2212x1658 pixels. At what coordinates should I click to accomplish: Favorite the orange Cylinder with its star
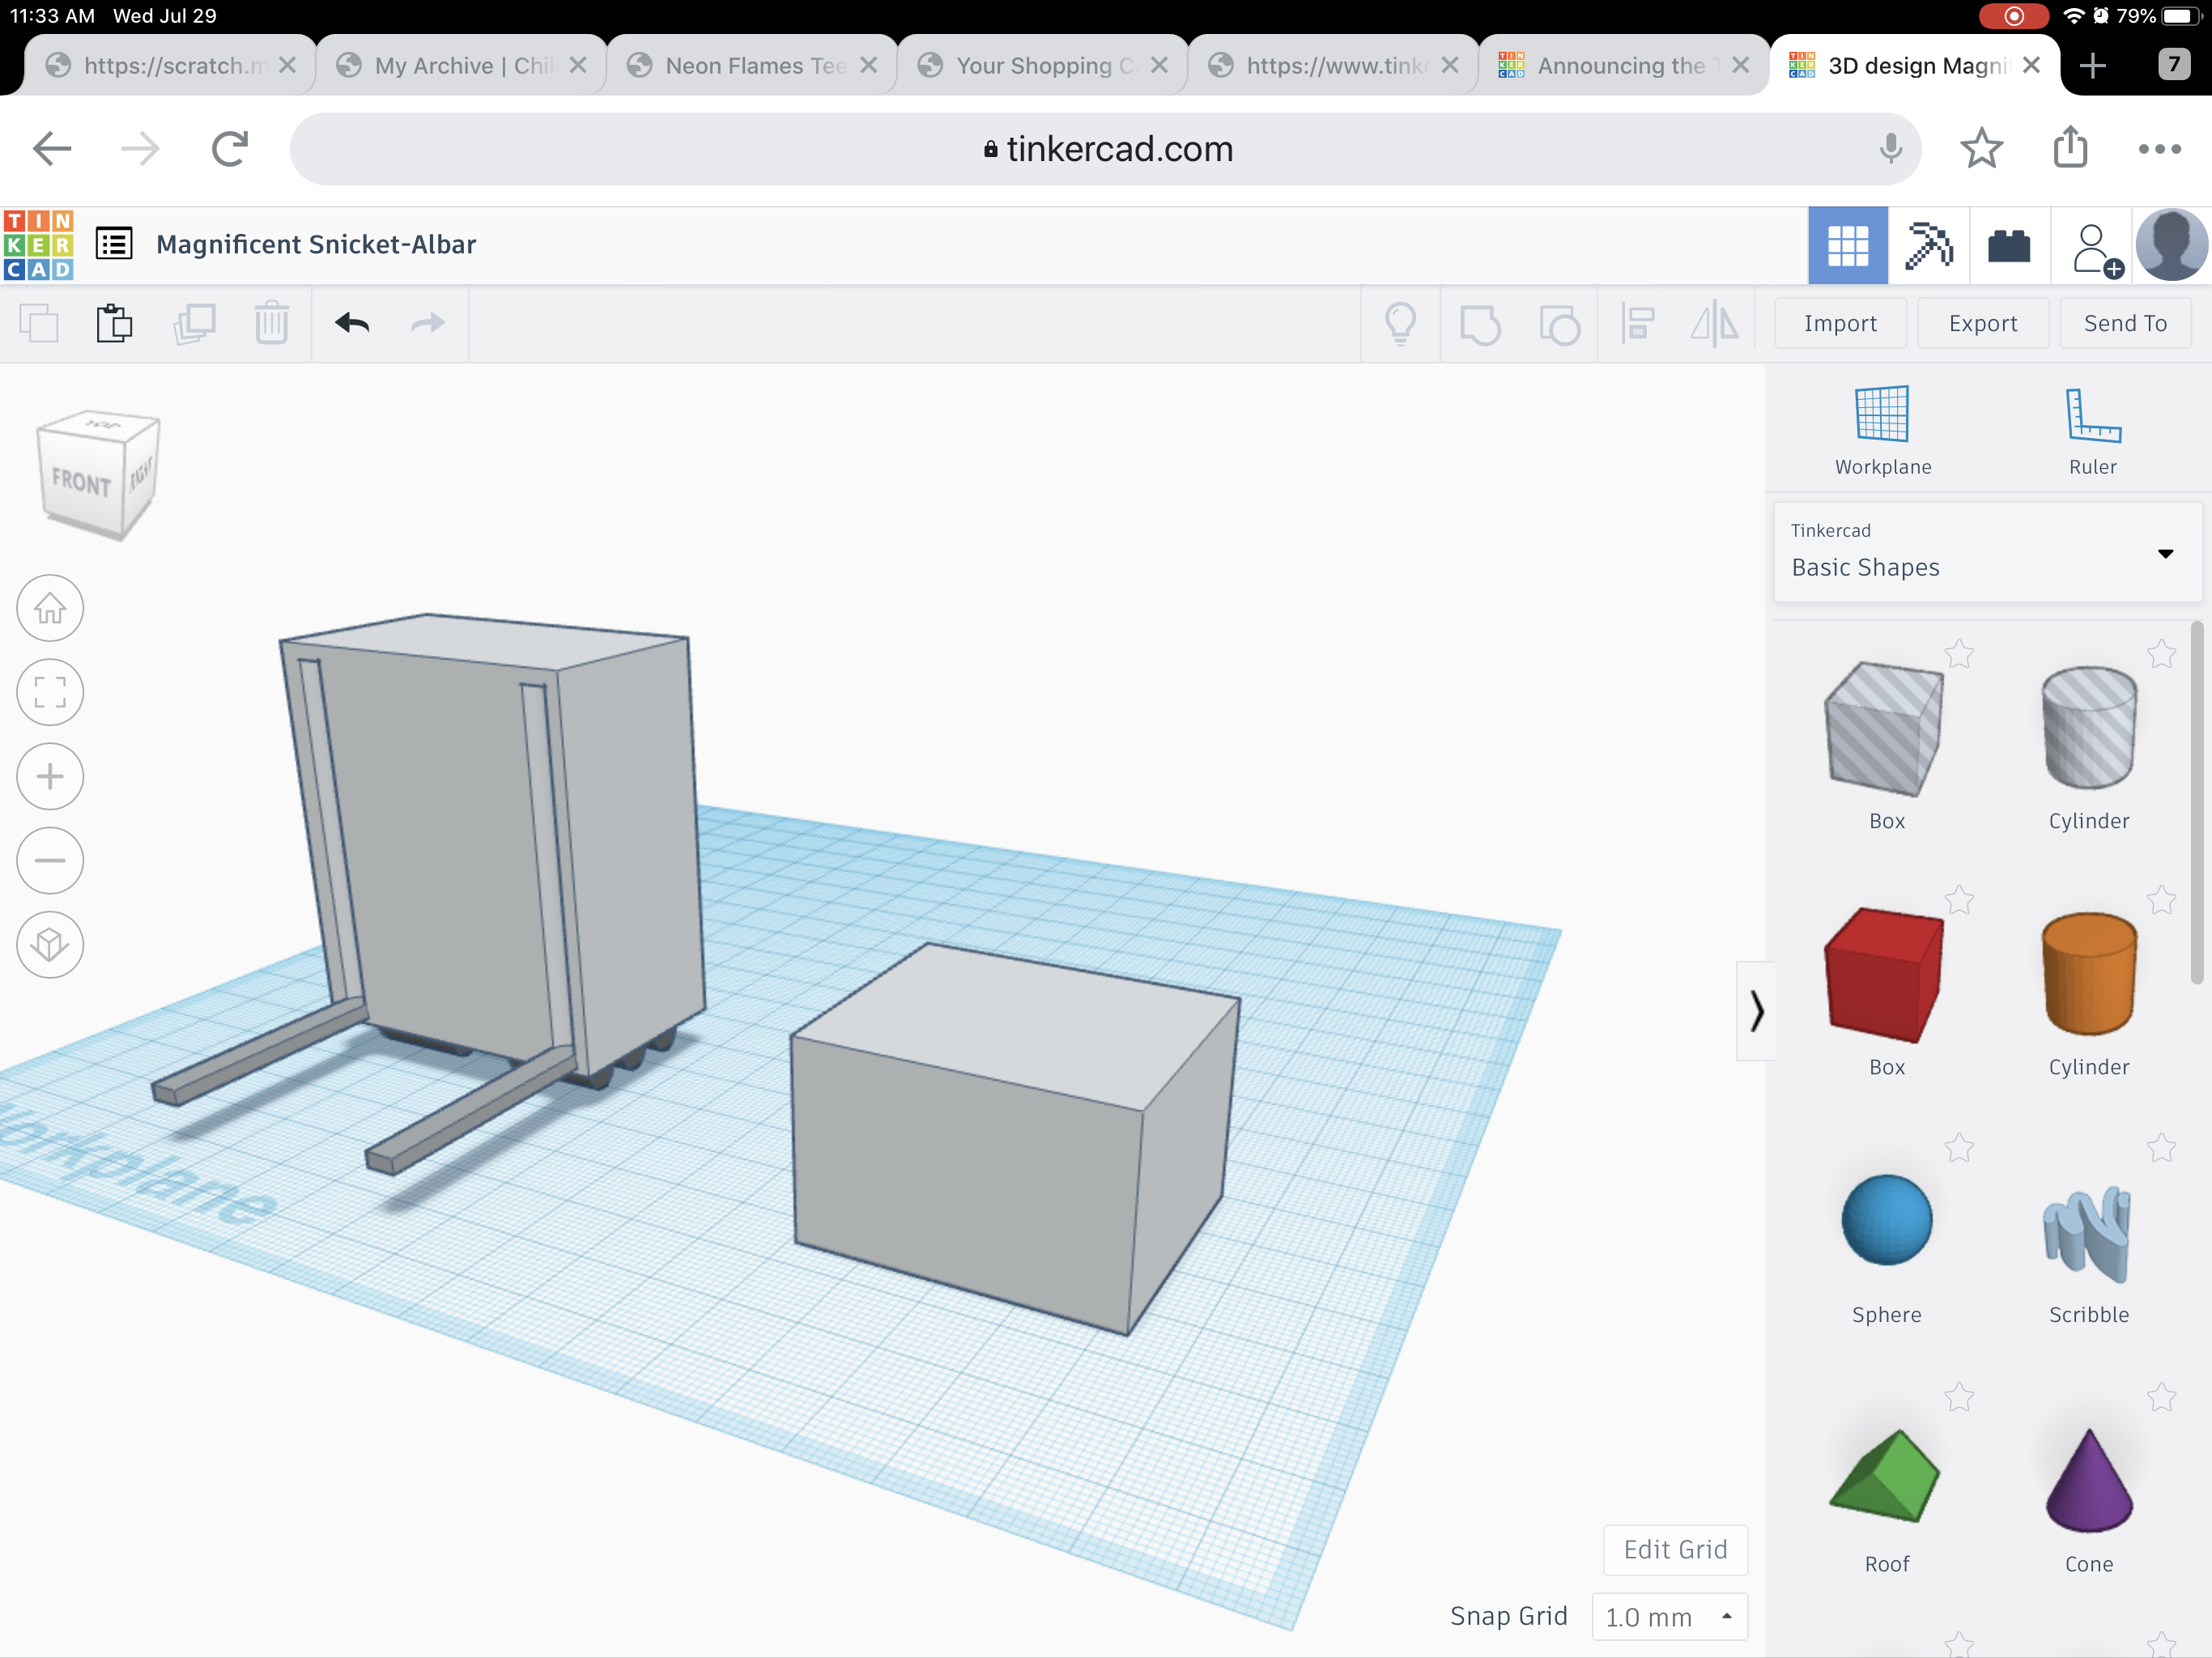click(2161, 900)
